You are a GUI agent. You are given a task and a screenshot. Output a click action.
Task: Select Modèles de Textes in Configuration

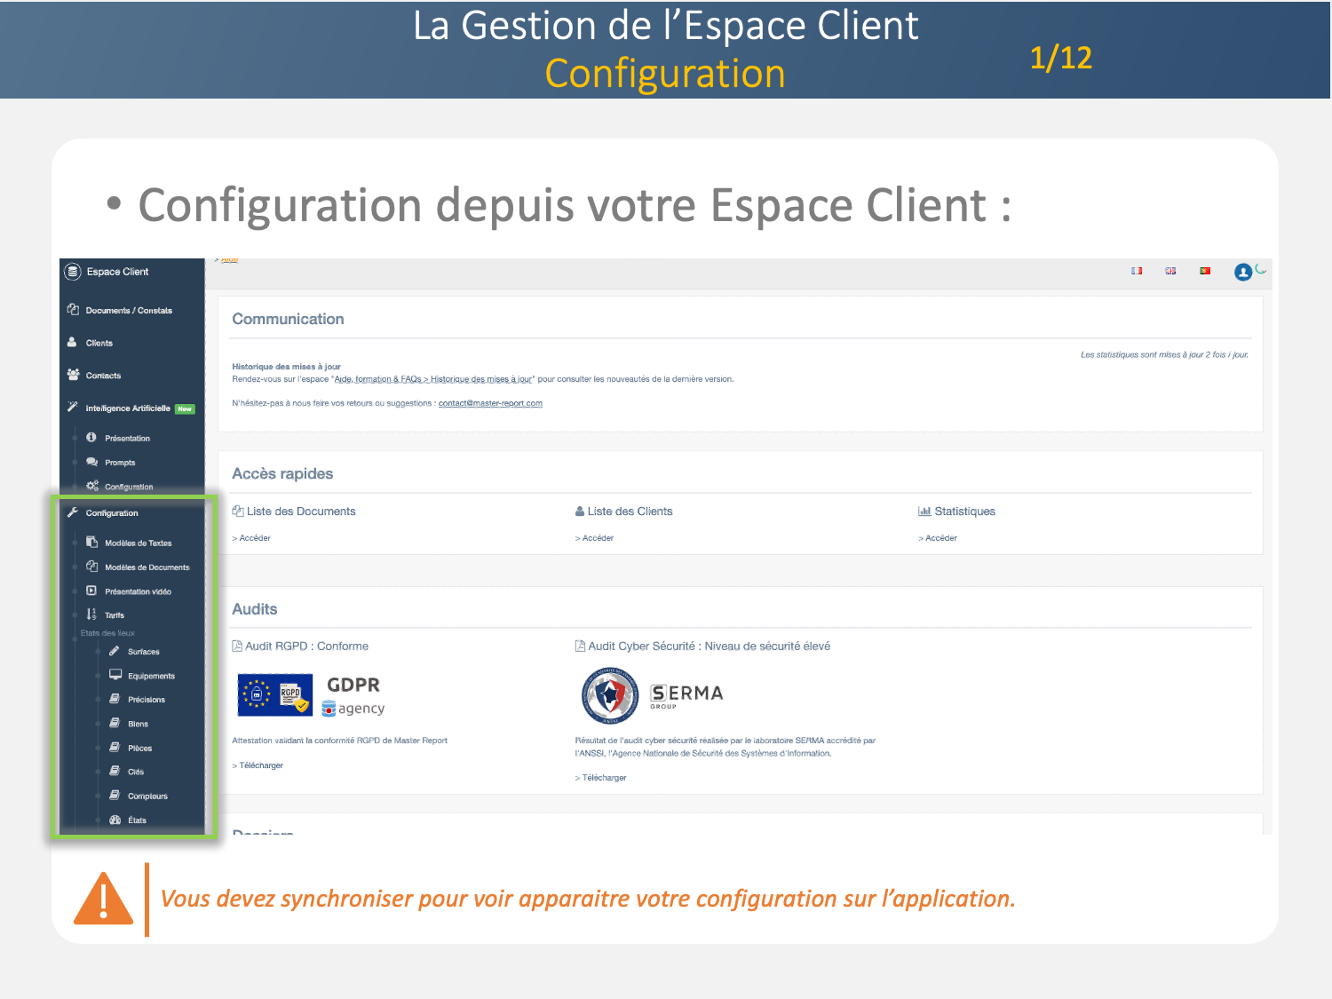138,543
